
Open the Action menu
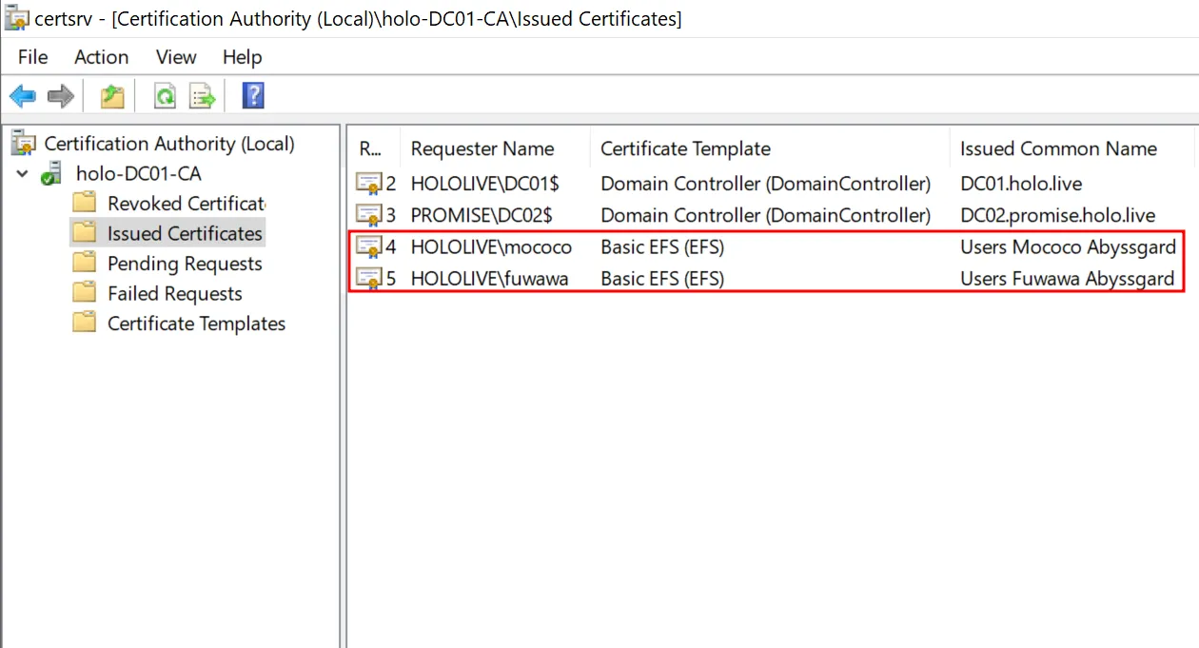click(101, 57)
